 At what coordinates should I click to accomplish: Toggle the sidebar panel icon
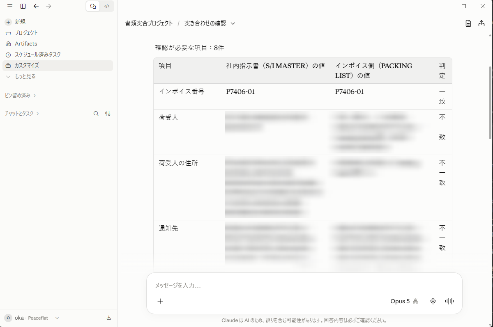(23, 6)
